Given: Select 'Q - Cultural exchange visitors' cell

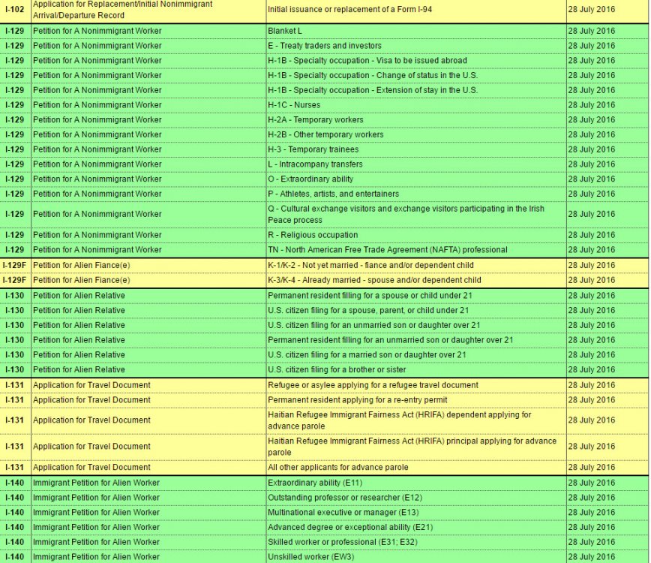Looking at the screenshot, I should pyautogui.click(x=416, y=215).
